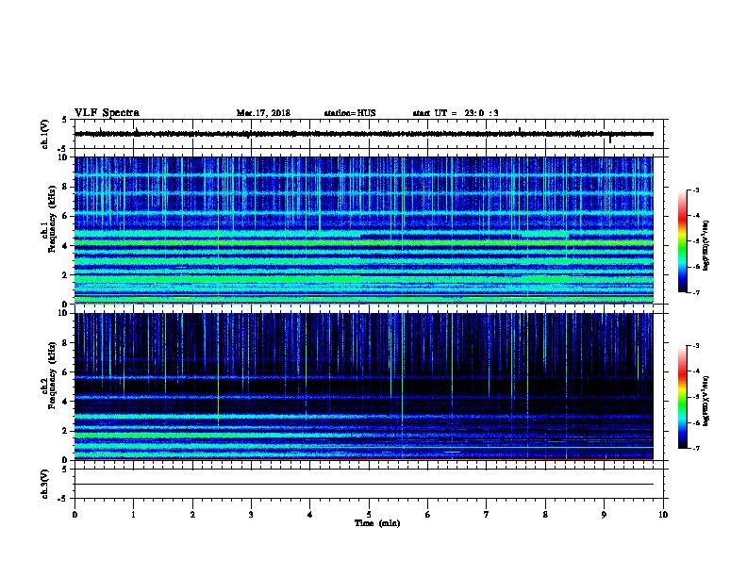Click the "Time (min)" x-axis label

pyautogui.click(x=377, y=523)
